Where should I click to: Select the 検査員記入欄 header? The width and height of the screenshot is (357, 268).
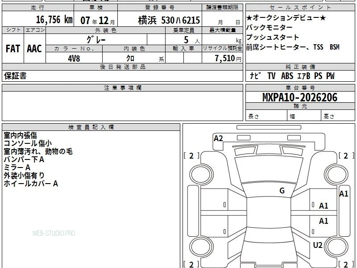point(91,127)
